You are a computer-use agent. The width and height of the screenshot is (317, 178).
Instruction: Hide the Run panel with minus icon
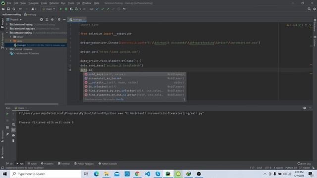[x=310, y=108]
